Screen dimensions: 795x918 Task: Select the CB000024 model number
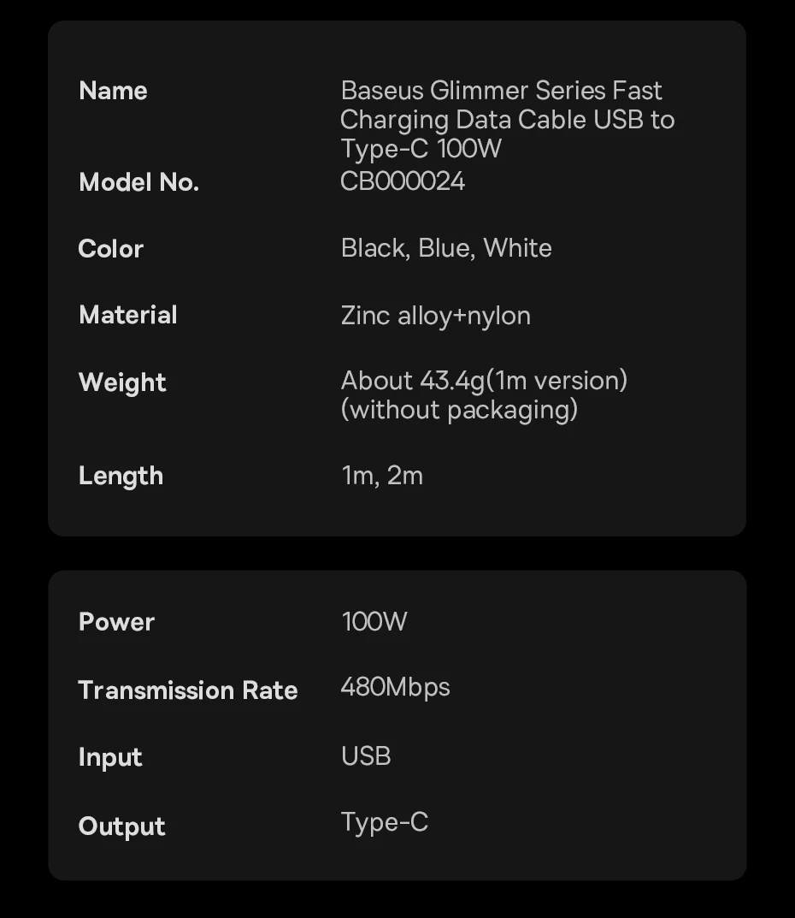click(x=403, y=181)
